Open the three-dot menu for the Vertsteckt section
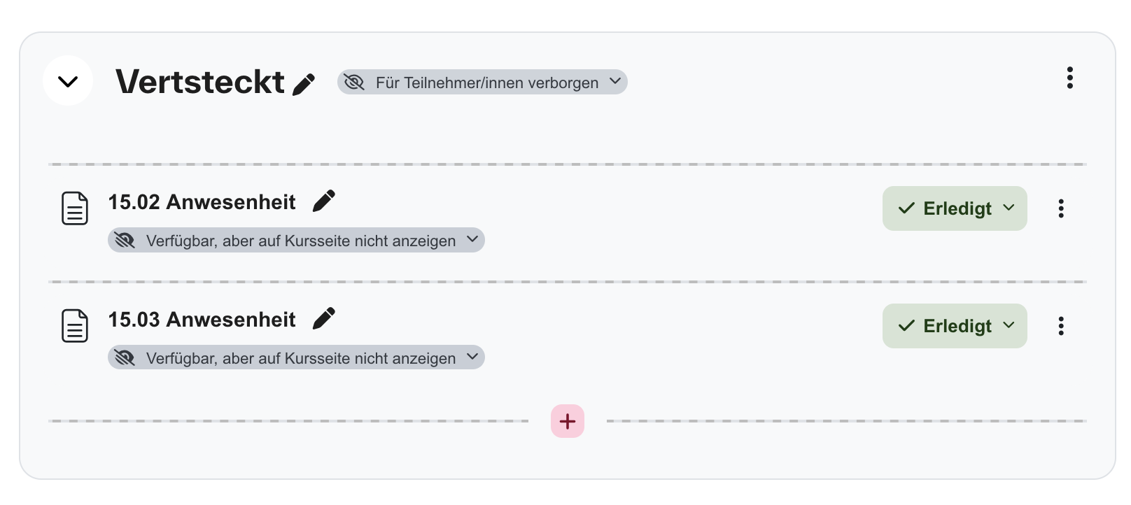1131x505 pixels. (x=1069, y=79)
